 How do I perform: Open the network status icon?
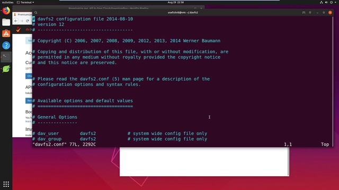click(x=322, y=2)
